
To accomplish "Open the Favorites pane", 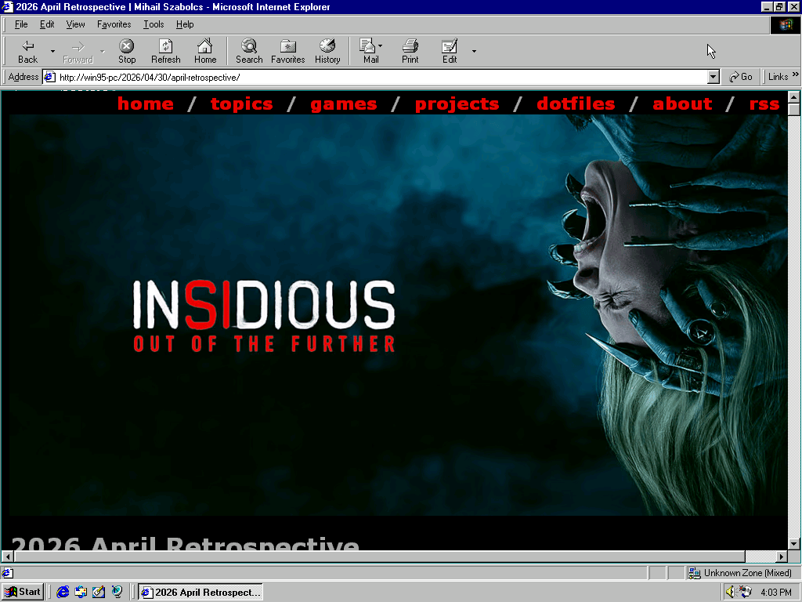I will 288,51.
